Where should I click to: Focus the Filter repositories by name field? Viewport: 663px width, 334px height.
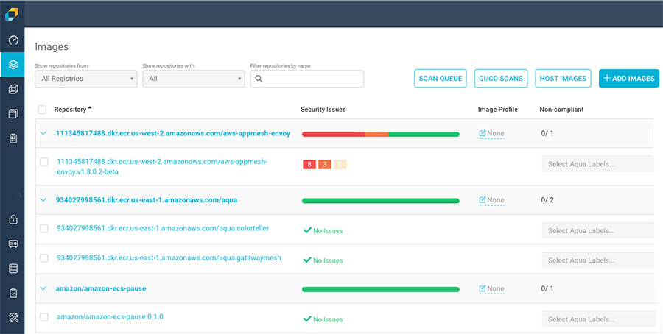click(x=307, y=79)
